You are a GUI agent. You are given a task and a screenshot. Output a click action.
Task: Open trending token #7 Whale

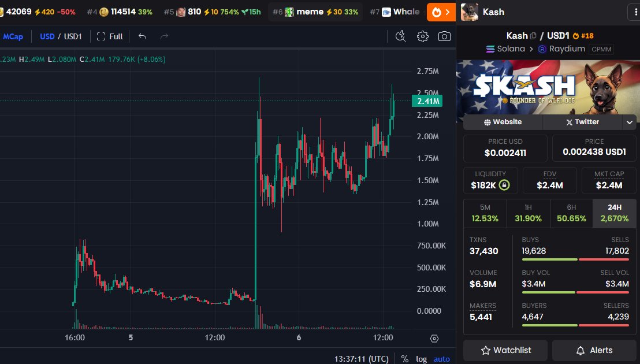point(395,12)
